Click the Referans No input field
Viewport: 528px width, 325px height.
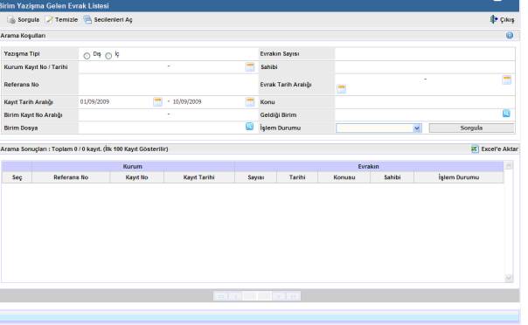(168, 85)
